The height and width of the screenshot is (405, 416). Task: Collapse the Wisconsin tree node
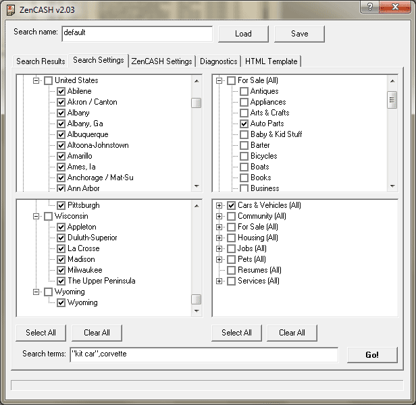[x=36, y=216]
